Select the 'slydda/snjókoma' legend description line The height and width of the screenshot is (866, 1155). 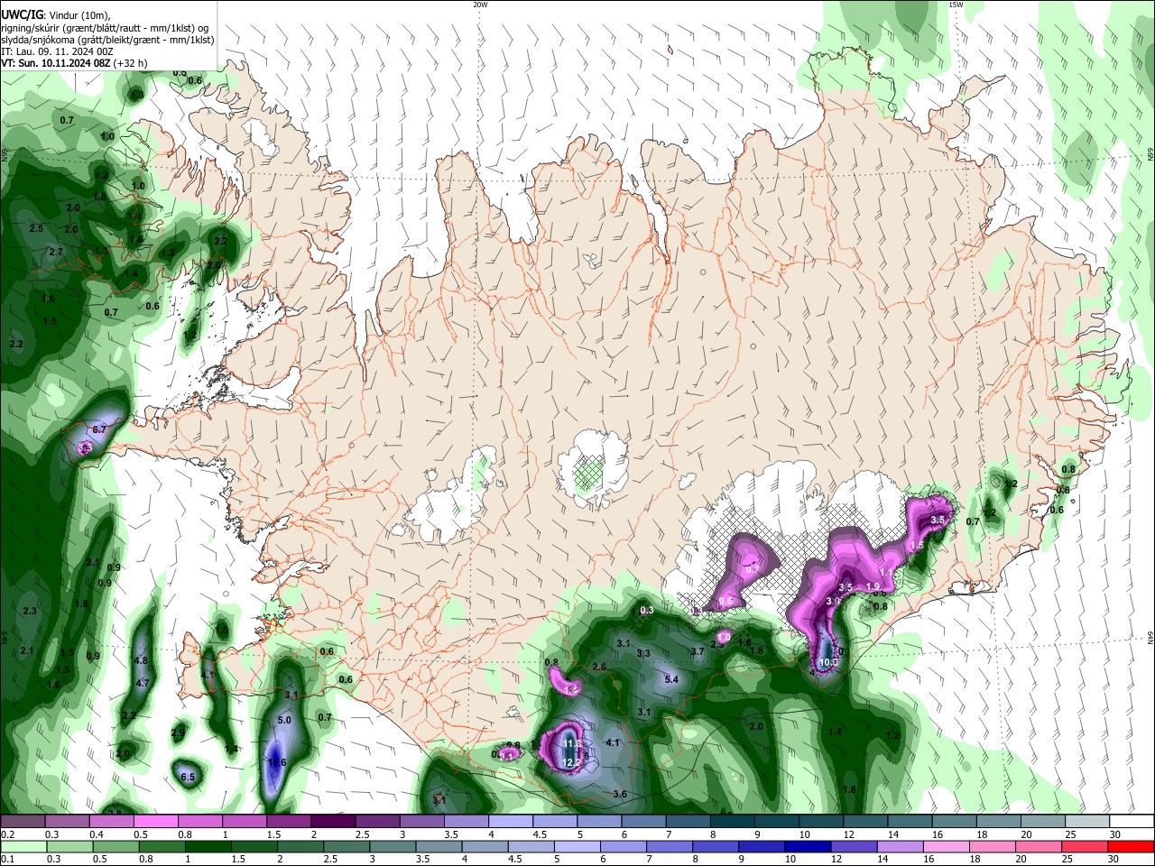pos(107,40)
